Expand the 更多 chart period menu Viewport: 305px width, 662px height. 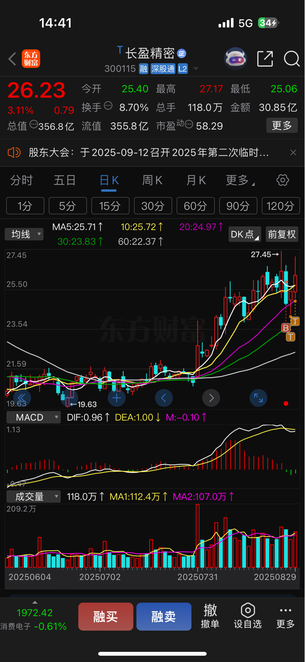coord(240,181)
